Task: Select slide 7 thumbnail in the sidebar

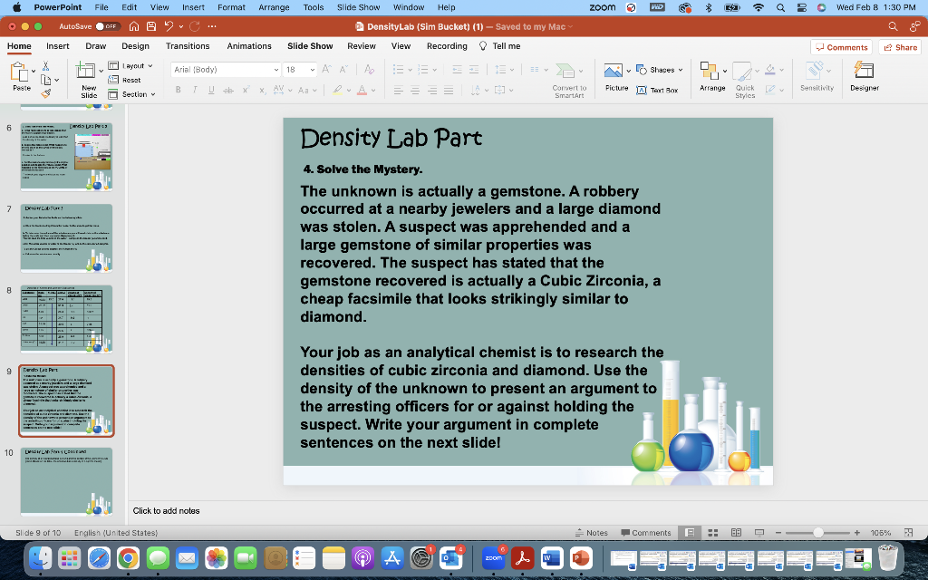Action: coord(67,237)
